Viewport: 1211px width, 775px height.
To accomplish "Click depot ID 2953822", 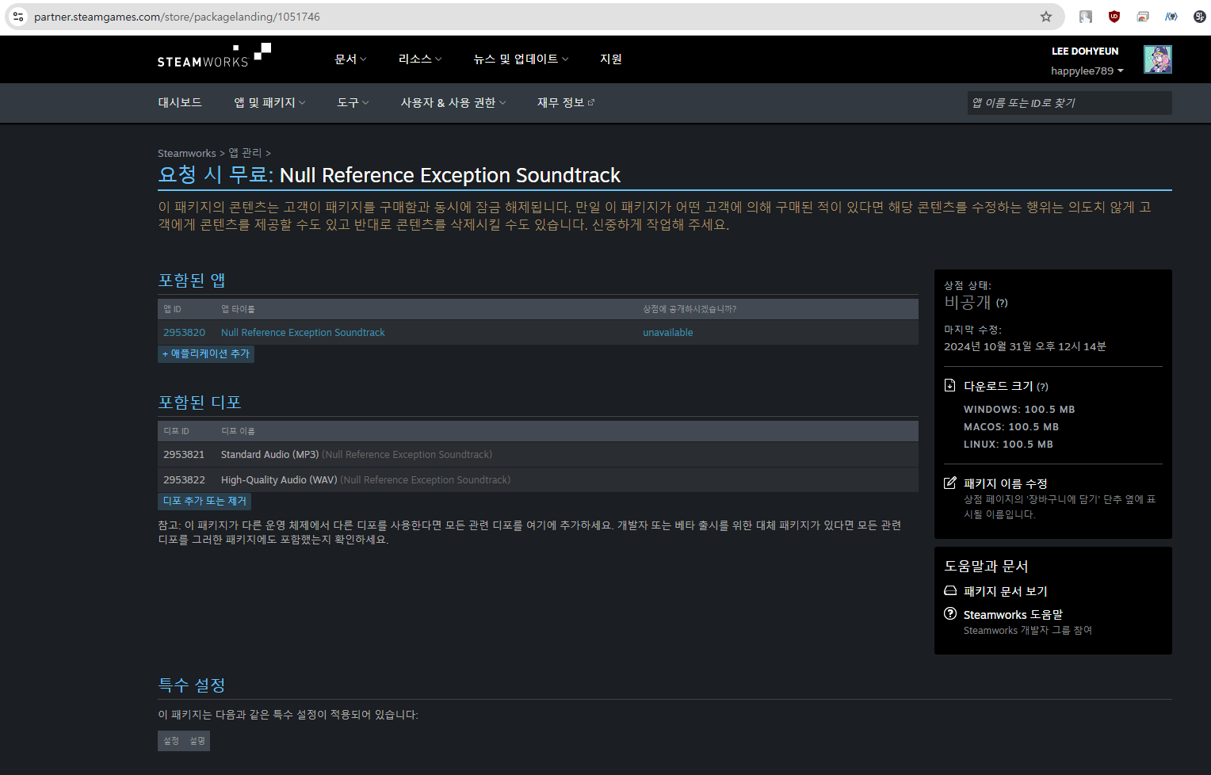I will (184, 480).
